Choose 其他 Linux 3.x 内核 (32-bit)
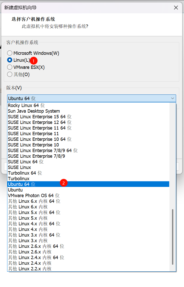This screenshot has height=287, width=184. pos(88,240)
